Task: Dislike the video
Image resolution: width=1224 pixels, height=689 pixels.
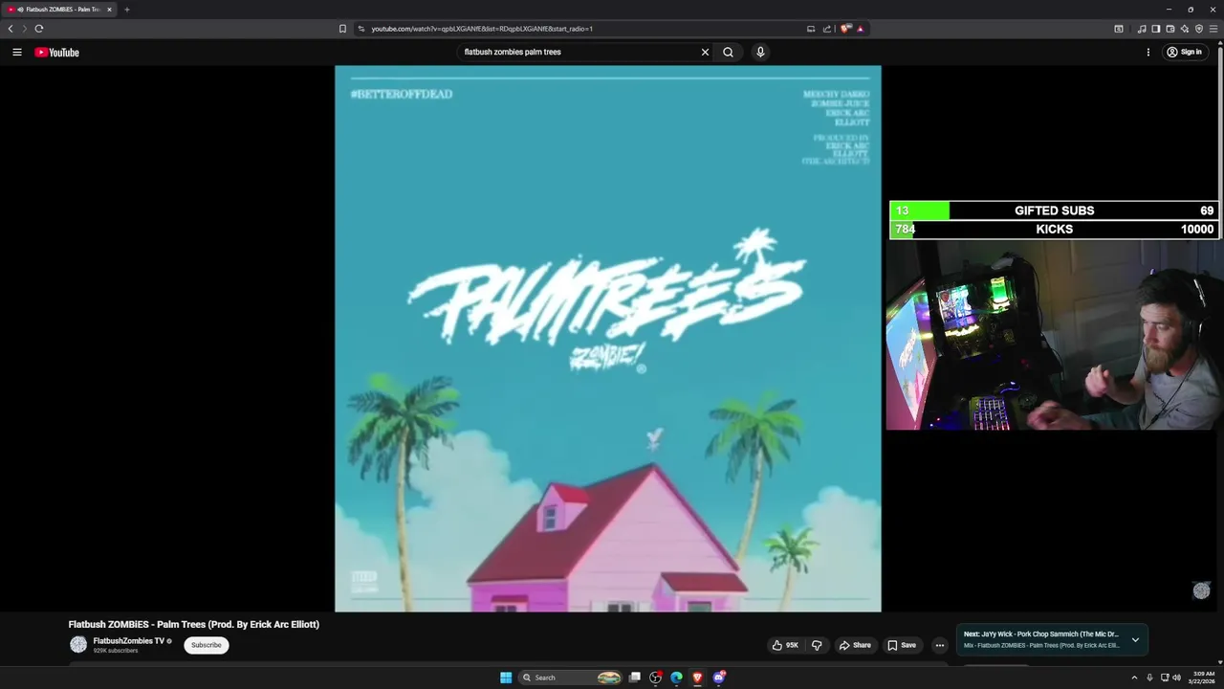Action: point(817,645)
